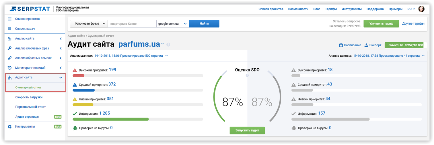Click the keyword search input field
This screenshot has width=434, height=145.
point(132,24)
